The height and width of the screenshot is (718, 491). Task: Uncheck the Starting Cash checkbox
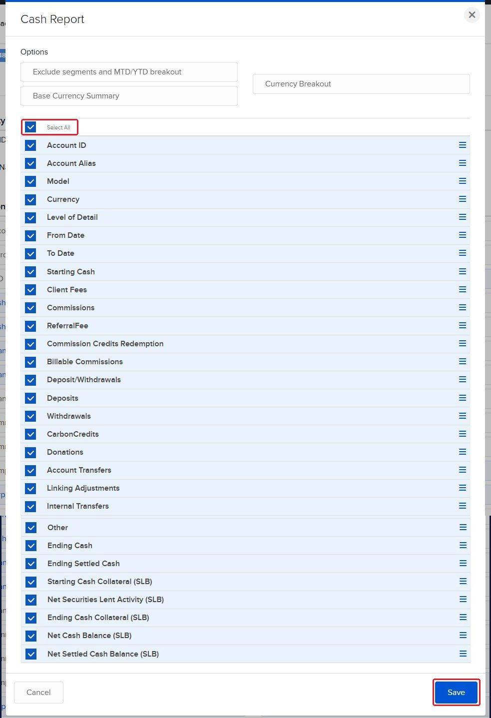(30, 272)
